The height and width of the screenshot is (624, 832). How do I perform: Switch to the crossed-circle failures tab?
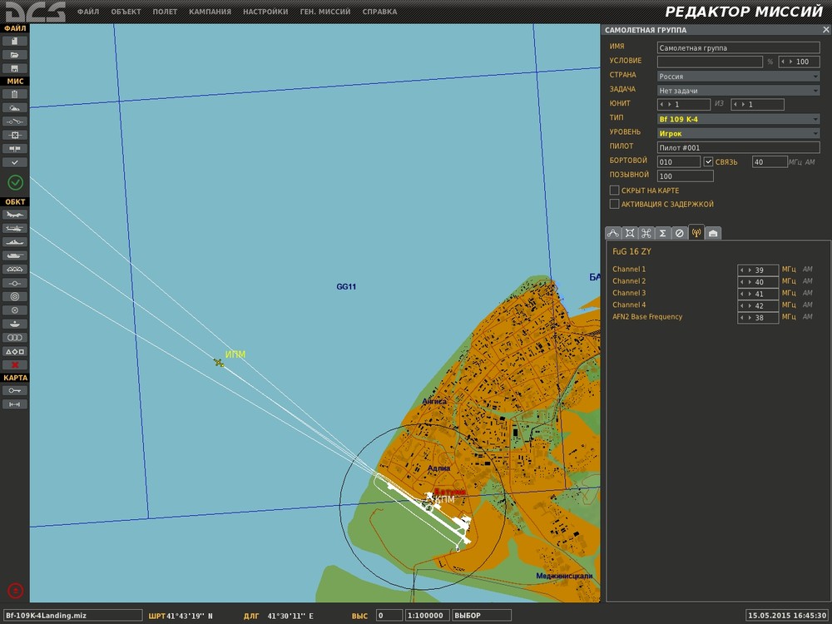coord(679,233)
